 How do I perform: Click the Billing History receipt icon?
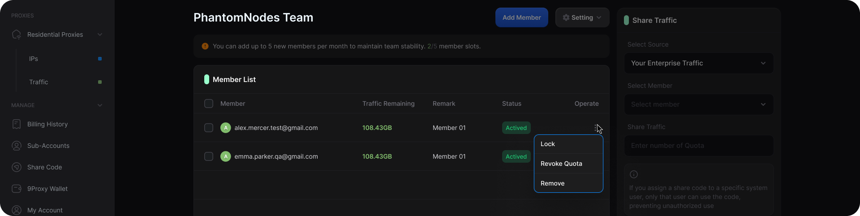click(x=17, y=124)
